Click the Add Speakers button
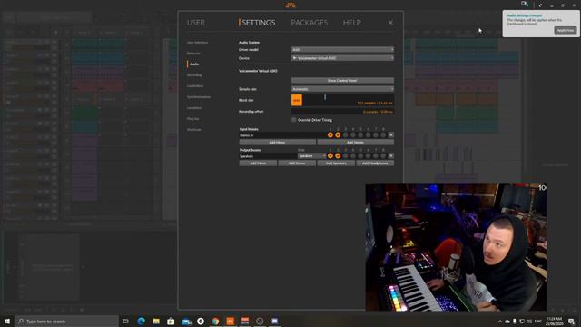This screenshot has width=581, height=327. [336, 163]
